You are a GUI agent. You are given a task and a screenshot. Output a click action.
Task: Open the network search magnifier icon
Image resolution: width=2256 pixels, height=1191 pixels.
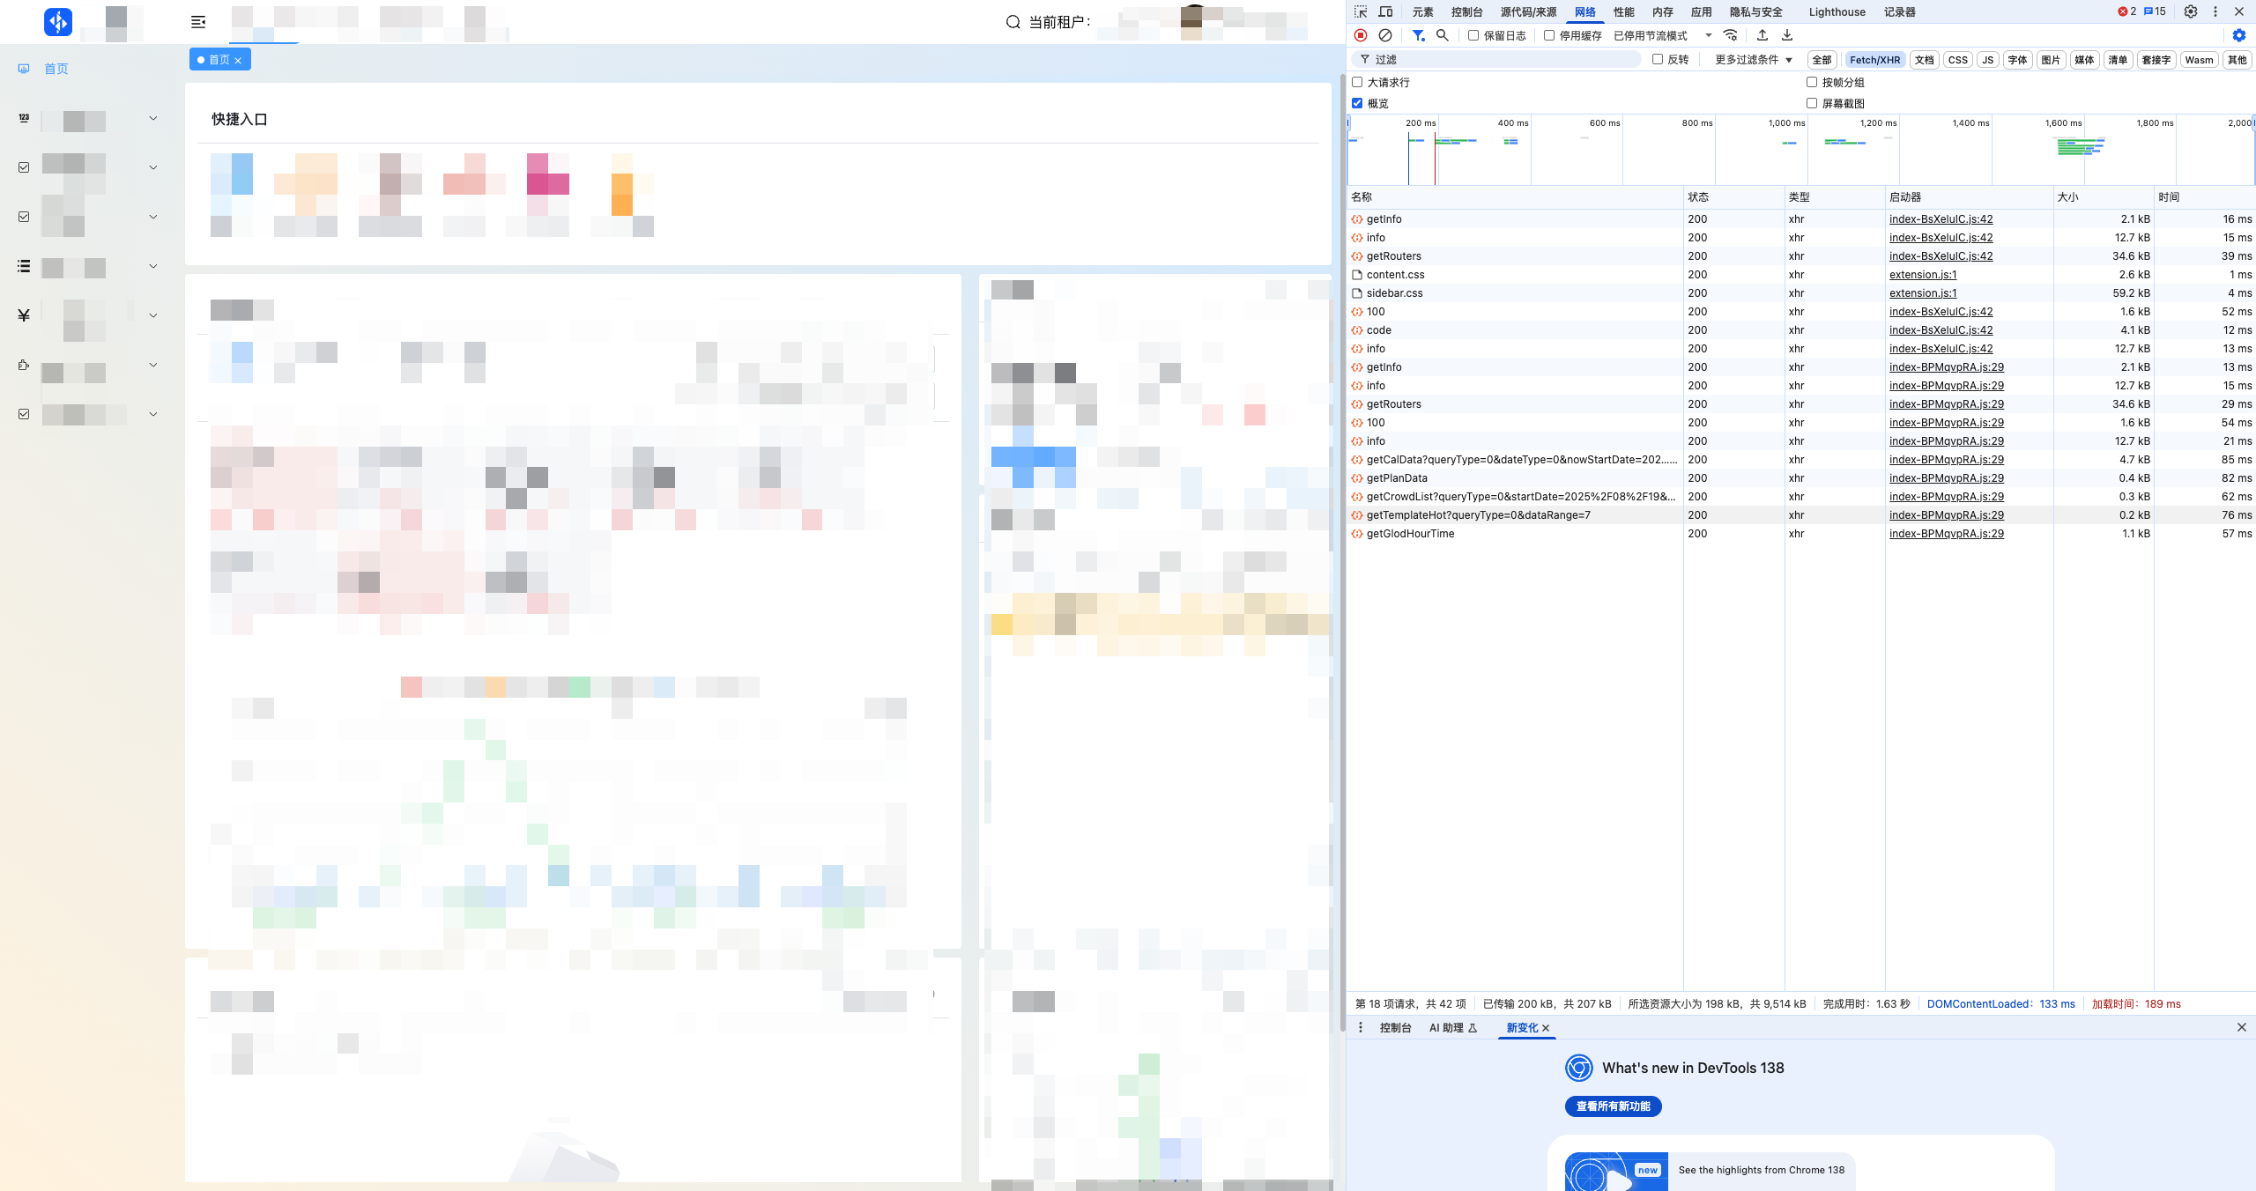[x=1443, y=35]
